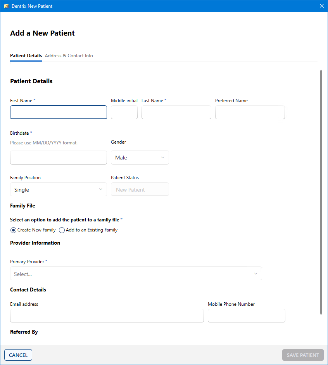Open the Primary Provider select list
This screenshot has height=365, width=328.
[x=136, y=274]
